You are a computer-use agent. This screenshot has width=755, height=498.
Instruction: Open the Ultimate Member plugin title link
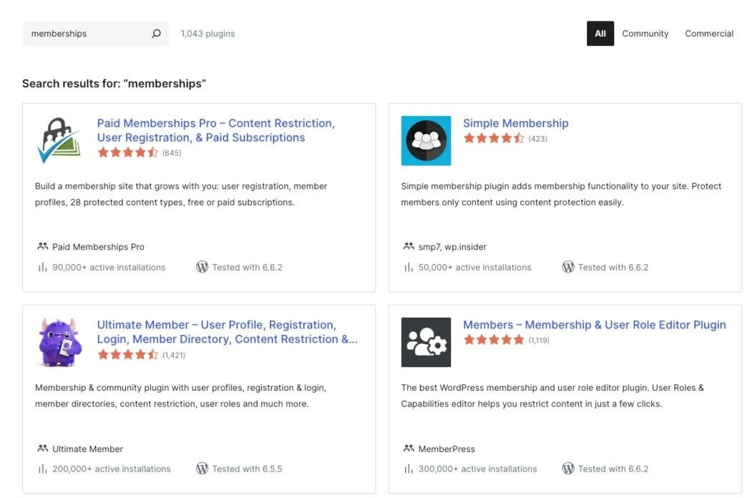point(227,332)
